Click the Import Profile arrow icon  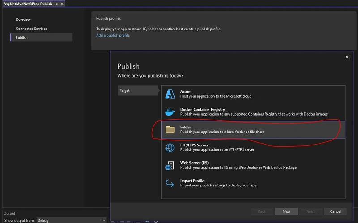point(170,183)
